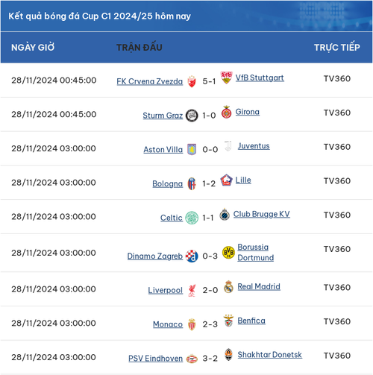
Task: Open the PSV Eindhoven team link
Action: [156, 359]
